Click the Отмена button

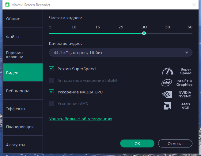pyautogui.click(x=175, y=143)
